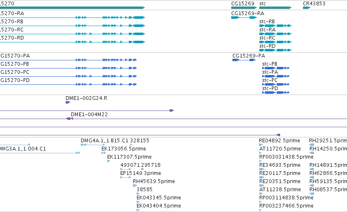Click AT11720.5prime EST label
The image size is (347, 212).
(280, 149)
